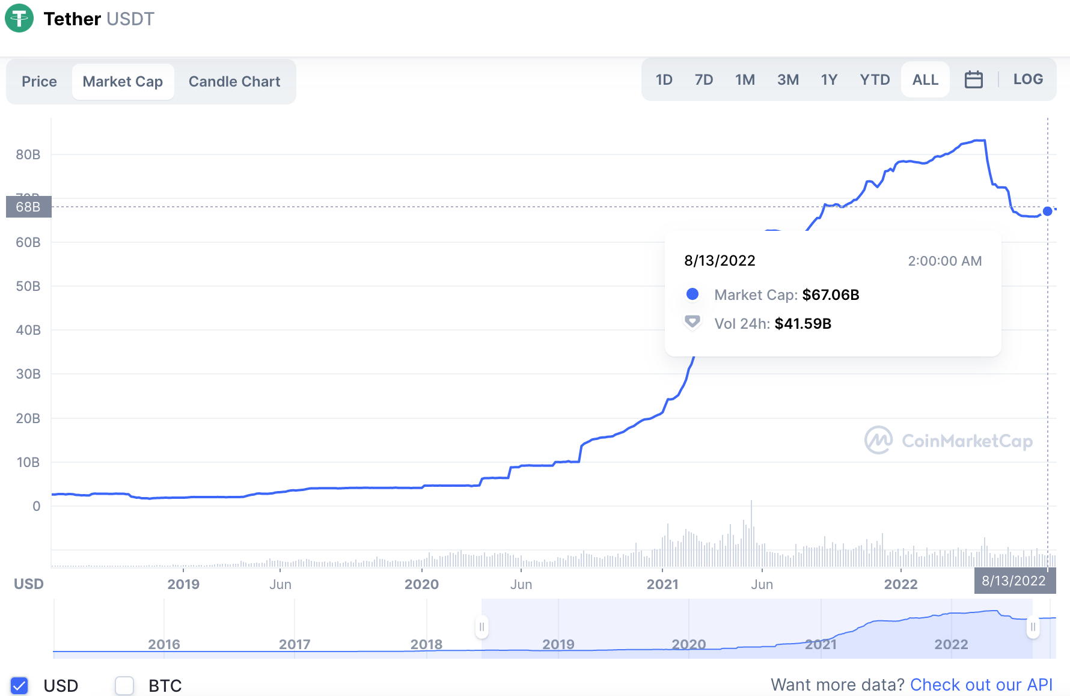Viewport: 1070px width, 696px height.
Task: Select the YTD time range
Action: 875,79
